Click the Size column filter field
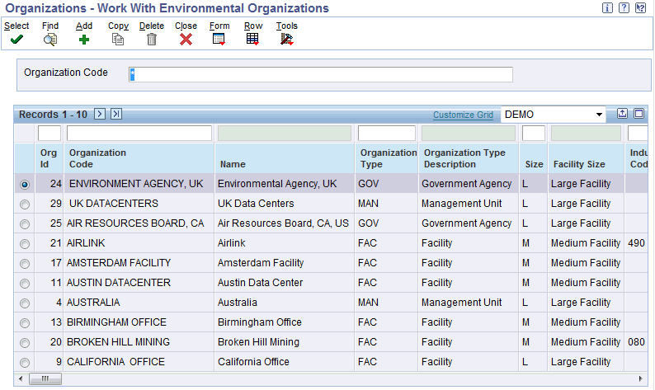This screenshot has height=390, width=655. pos(534,134)
